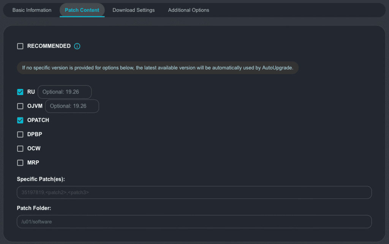
Task: Check the DPBP checkbox
Action: point(20,135)
